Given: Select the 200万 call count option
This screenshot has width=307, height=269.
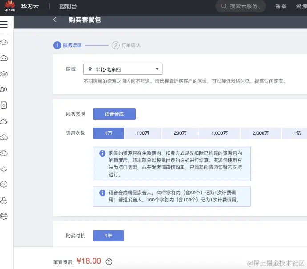Looking at the screenshot, I should (x=180, y=133).
